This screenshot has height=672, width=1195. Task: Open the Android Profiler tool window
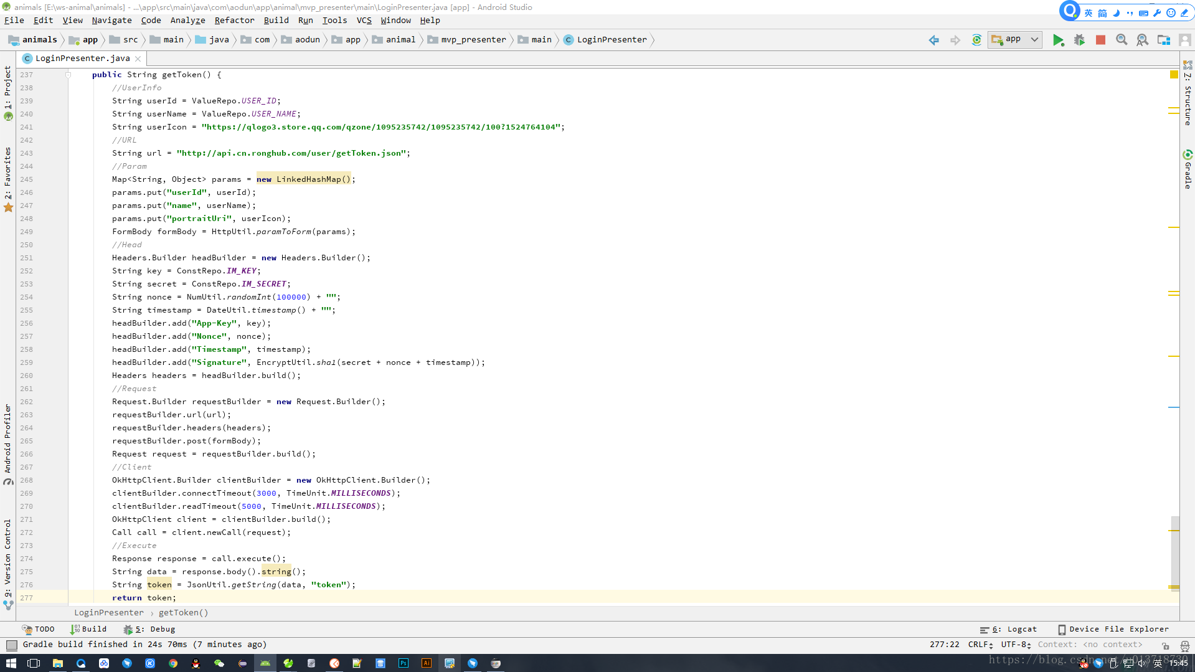[8, 445]
